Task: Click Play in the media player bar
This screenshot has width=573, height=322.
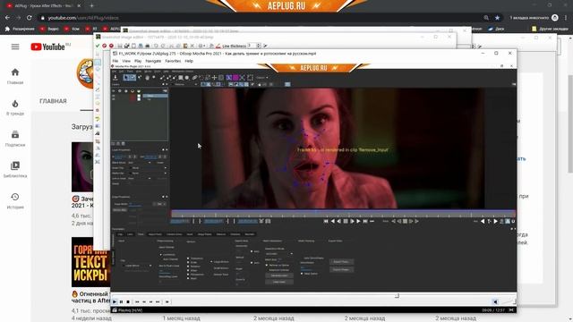Action: tap(115, 302)
